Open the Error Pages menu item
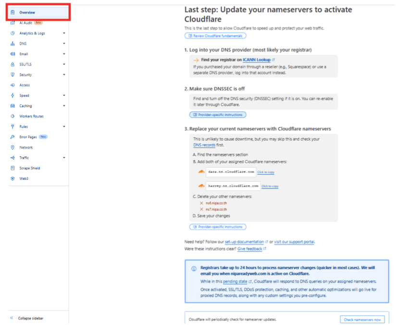397x325 pixels. pos(28,137)
